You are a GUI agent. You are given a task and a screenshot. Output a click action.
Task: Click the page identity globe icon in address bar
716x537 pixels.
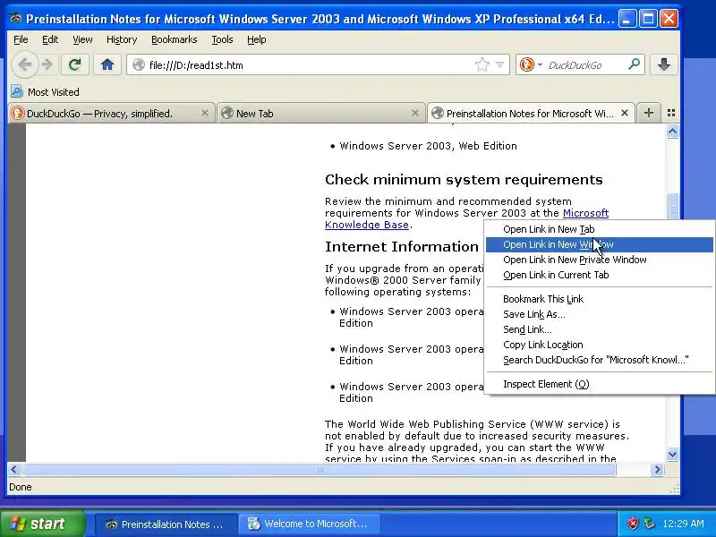139,64
